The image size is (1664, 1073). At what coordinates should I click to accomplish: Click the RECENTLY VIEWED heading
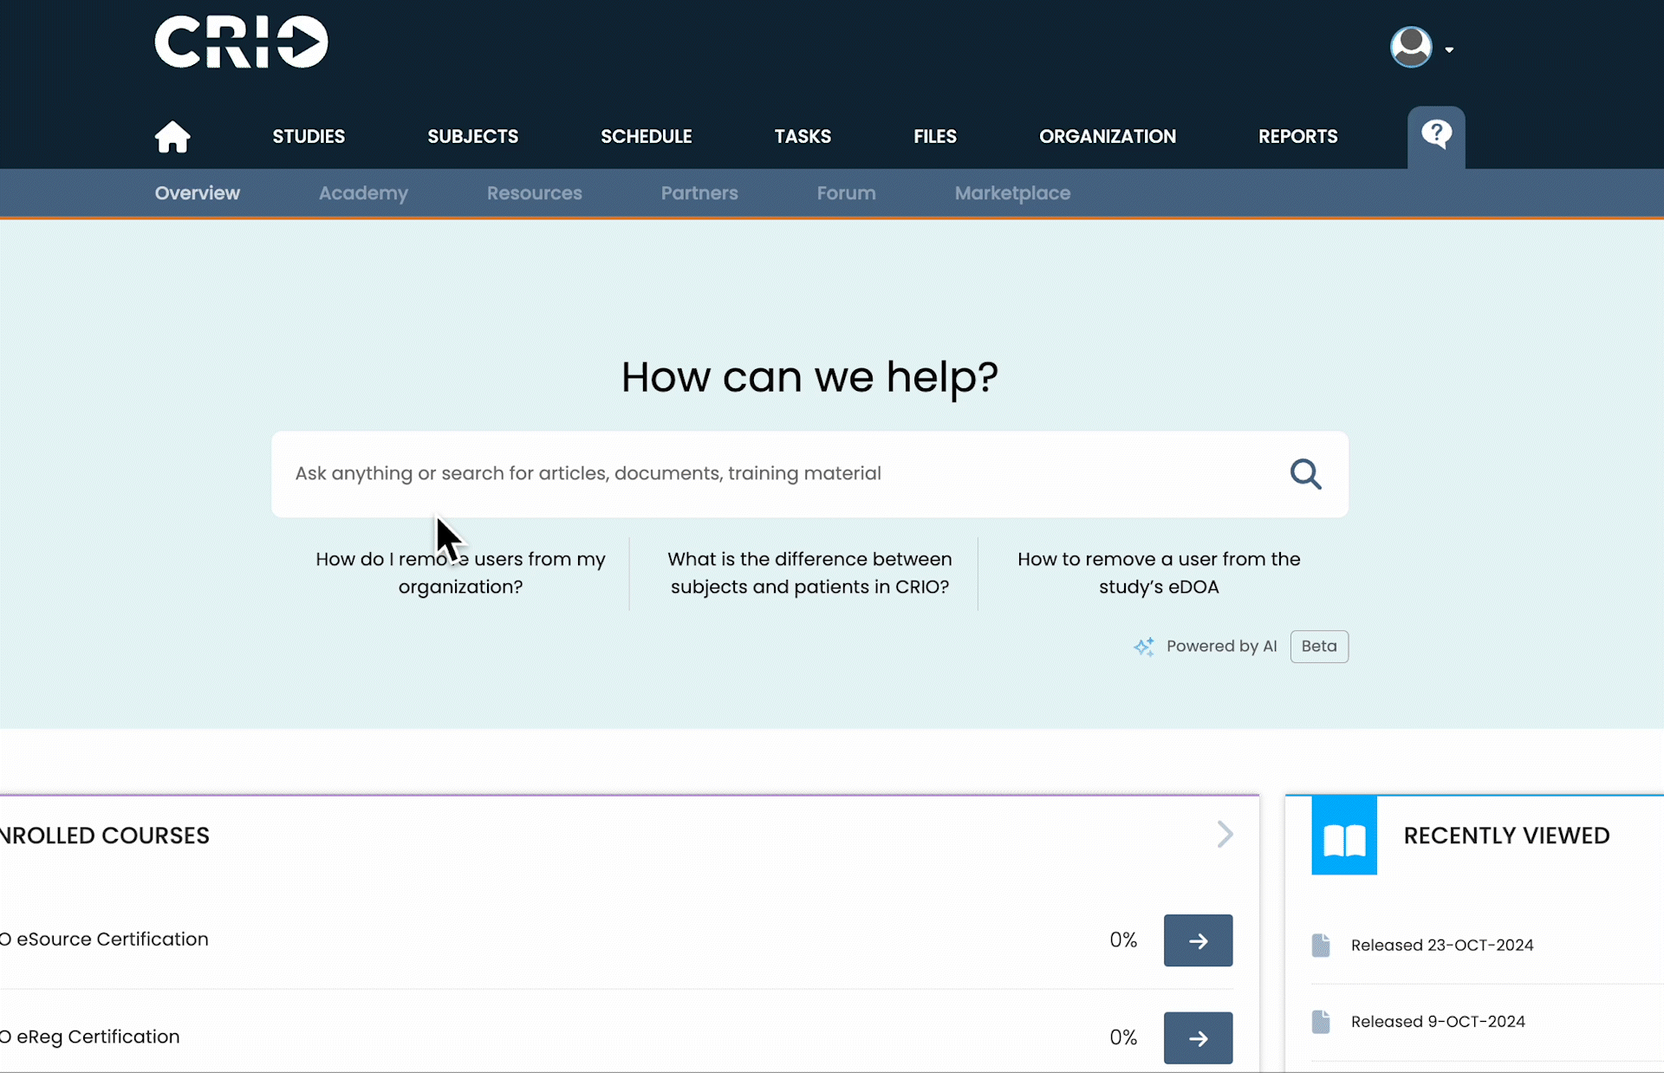coord(1506,836)
